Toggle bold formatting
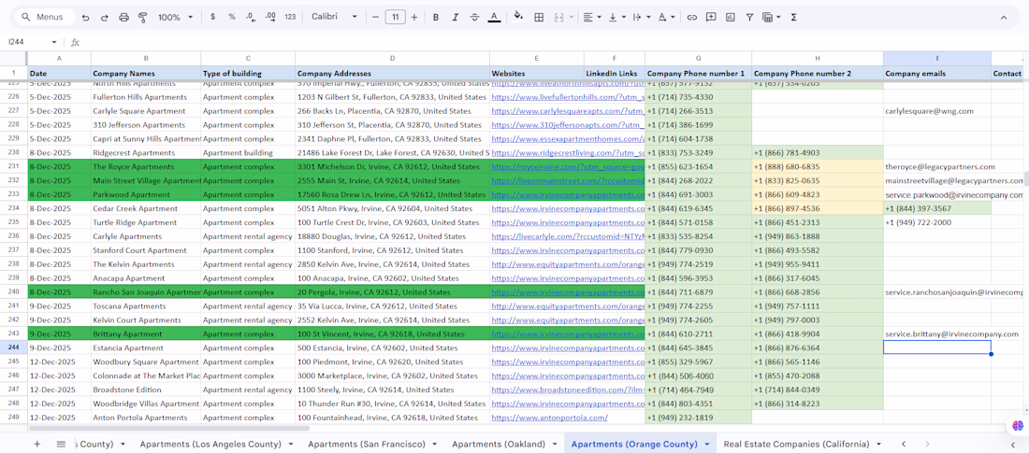This screenshot has width=1029, height=453. [436, 17]
